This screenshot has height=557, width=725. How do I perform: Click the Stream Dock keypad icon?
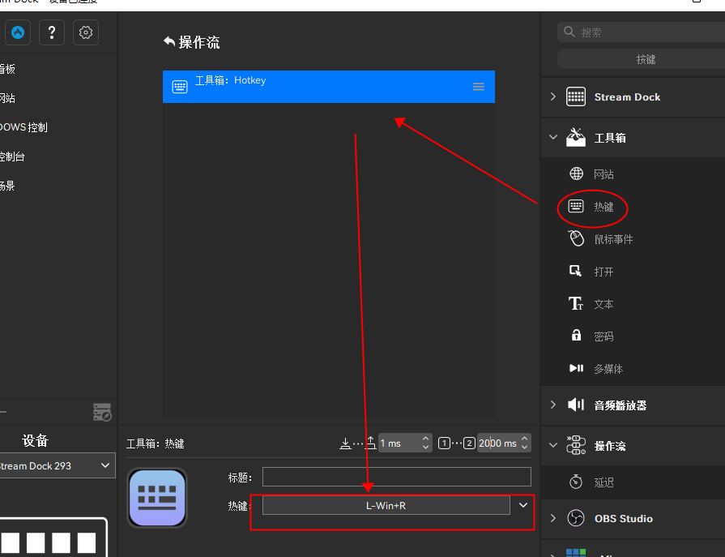576,96
